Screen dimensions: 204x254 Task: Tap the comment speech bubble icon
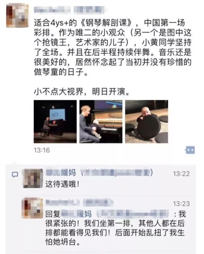point(15,174)
